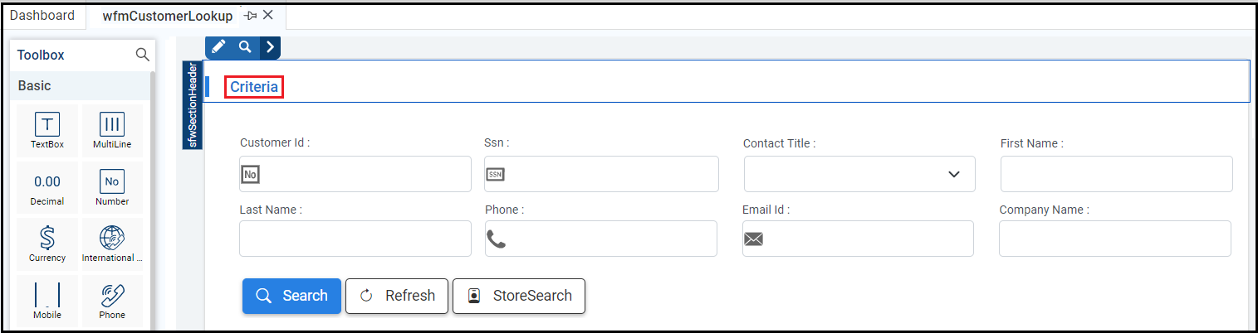This screenshot has width=1258, height=333.
Task: Pick the Currency control icon
Action: [x=47, y=244]
